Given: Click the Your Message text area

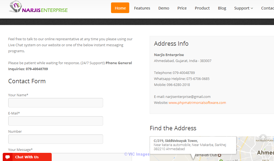Looking at the screenshot, I should [x=70, y=157].
